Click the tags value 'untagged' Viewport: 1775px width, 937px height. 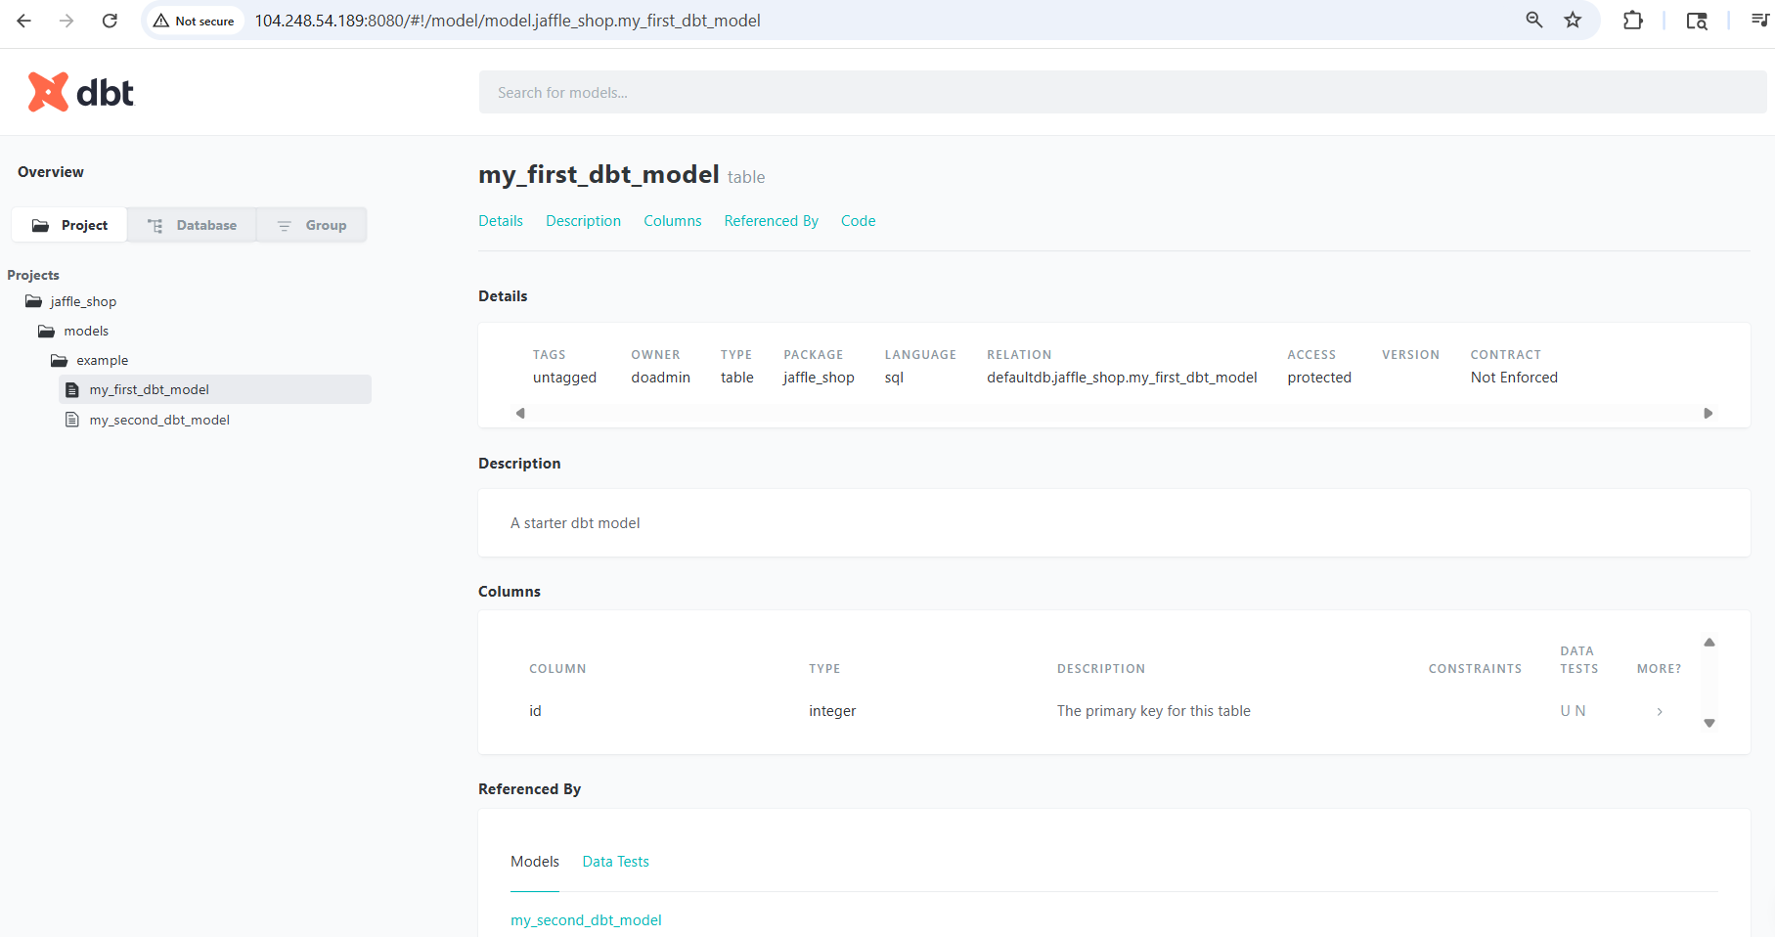[x=564, y=378]
